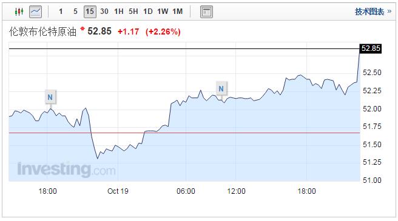398x221 pixels.
Task: Switch to the 1W timeframe
Action: point(163,12)
